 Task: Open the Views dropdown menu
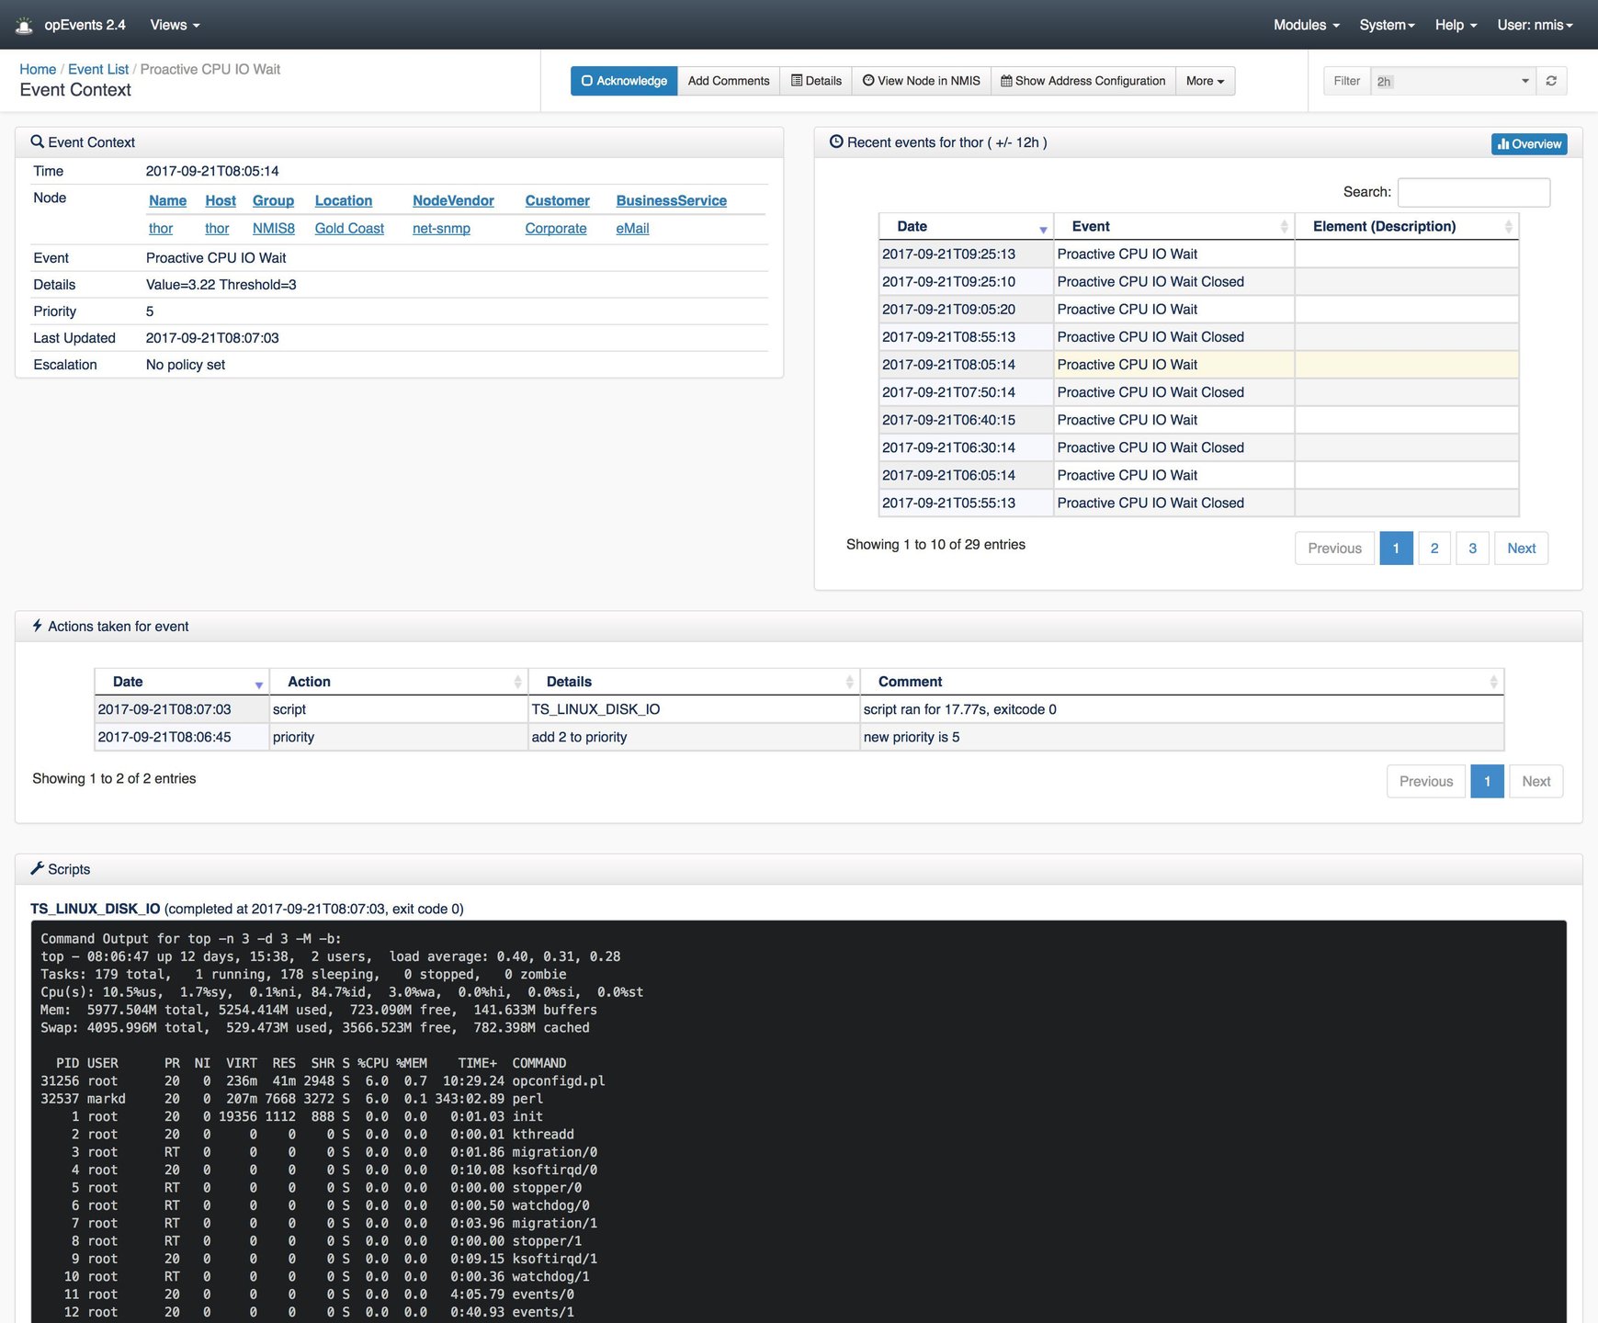175,25
